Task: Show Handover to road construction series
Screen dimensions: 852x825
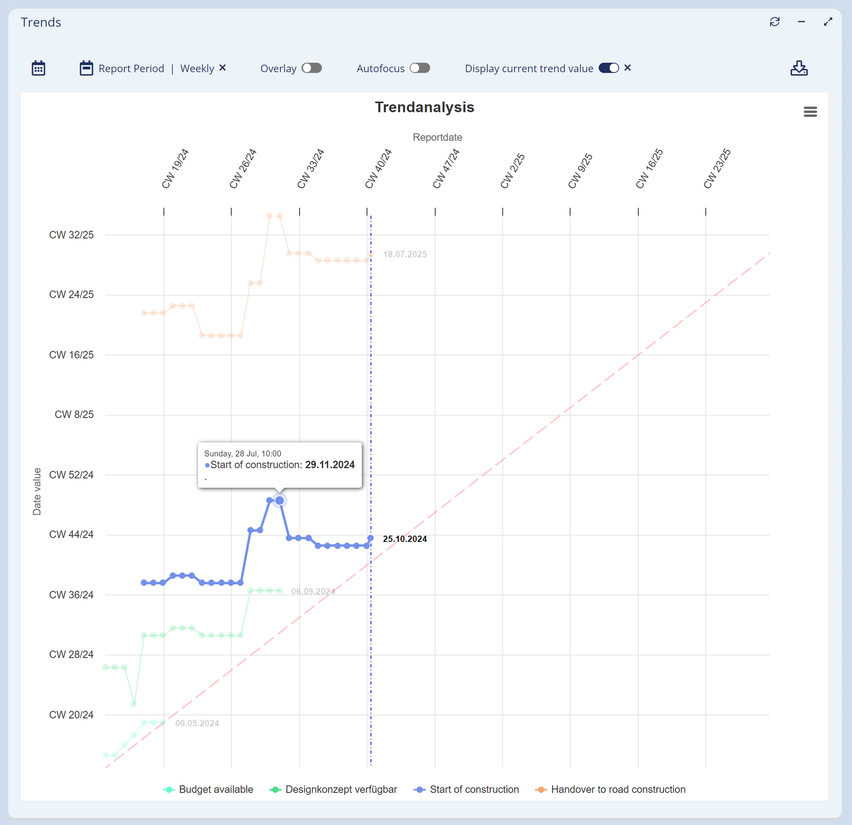Action: click(x=618, y=789)
